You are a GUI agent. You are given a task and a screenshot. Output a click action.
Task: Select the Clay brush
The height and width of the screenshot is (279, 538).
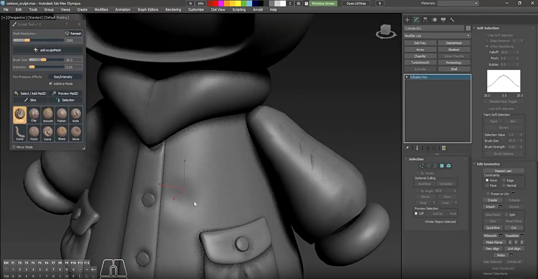[x=34, y=115]
